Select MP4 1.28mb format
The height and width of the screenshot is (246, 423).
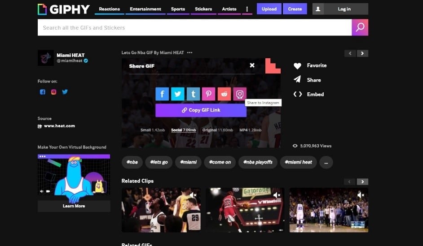click(x=251, y=130)
